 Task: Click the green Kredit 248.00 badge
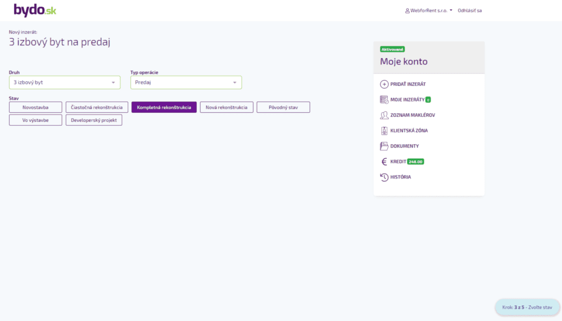(415, 162)
